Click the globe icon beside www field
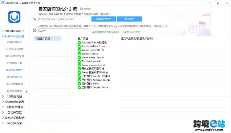The width and height of the screenshot is (231, 133). tap(34, 31)
